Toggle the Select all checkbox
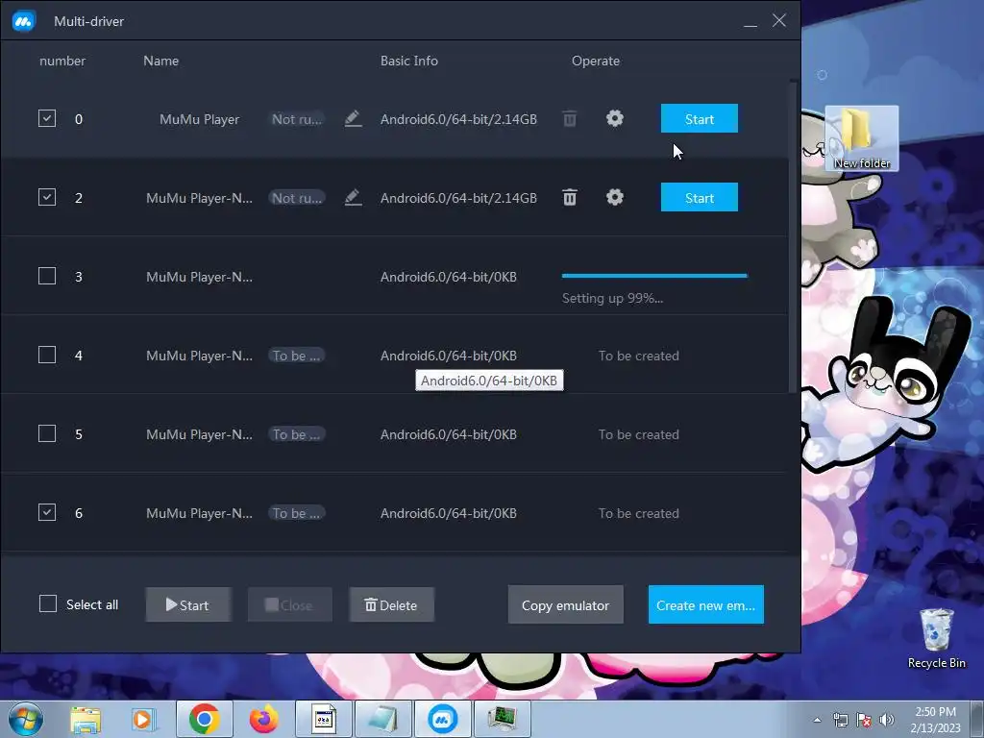Viewport: 984px width, 738px height. click(x=48, y=603)
